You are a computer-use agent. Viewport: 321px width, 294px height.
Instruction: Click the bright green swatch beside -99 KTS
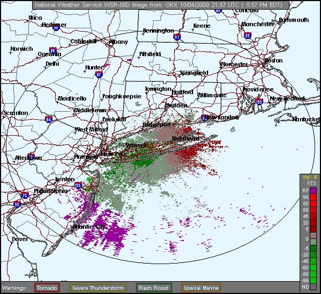(x=313, y=280)
